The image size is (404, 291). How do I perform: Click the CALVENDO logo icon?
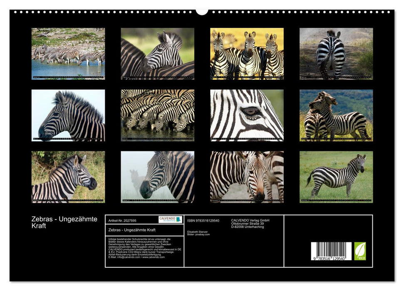coord(170,218)
